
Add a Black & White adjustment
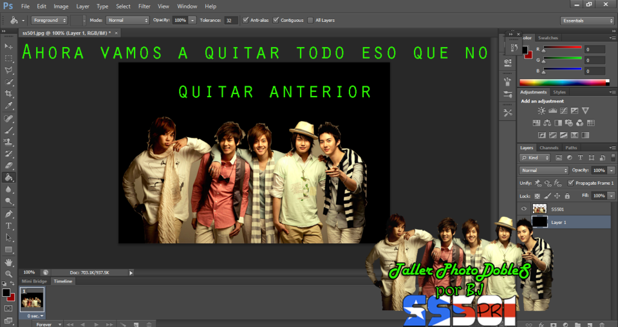point(558,123)
